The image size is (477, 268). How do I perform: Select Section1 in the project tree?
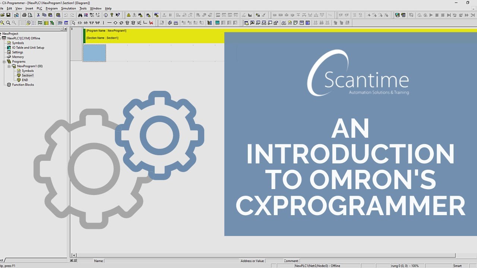(28, 75)
